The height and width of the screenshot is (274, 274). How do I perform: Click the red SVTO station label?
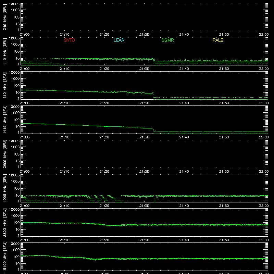pyautogui.click(x=70, y=40)
